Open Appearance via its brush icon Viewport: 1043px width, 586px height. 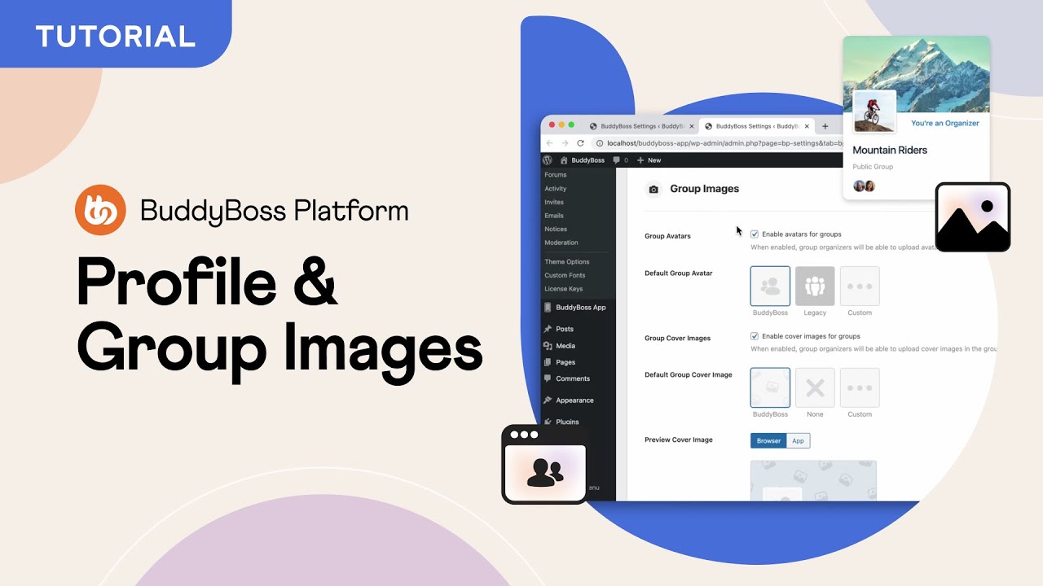pos(548,400)
